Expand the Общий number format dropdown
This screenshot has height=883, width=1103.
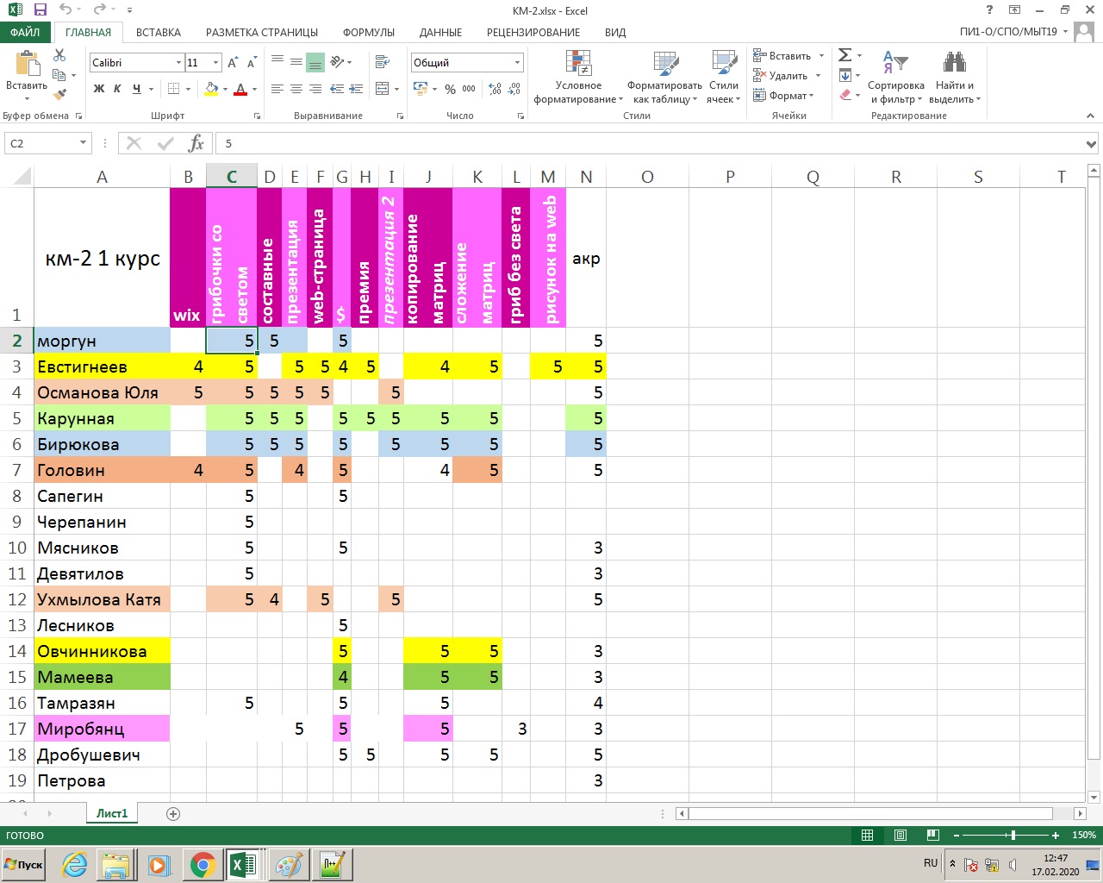[517, 63]
